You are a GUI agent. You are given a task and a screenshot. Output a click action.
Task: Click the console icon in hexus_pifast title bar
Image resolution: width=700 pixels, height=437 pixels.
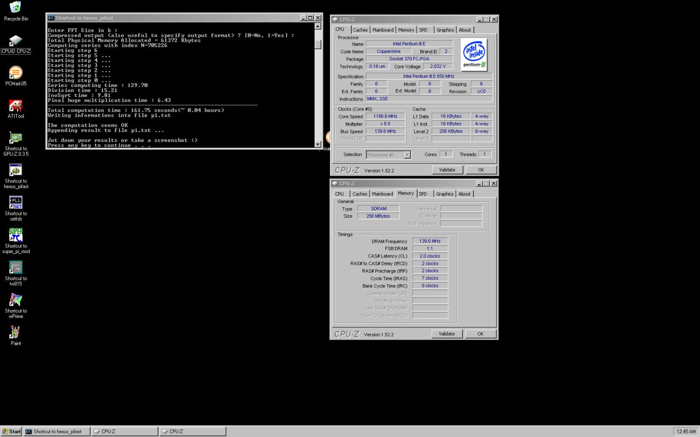[51, 18]
